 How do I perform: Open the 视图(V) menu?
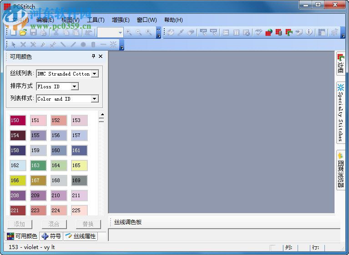coord(71,20)
